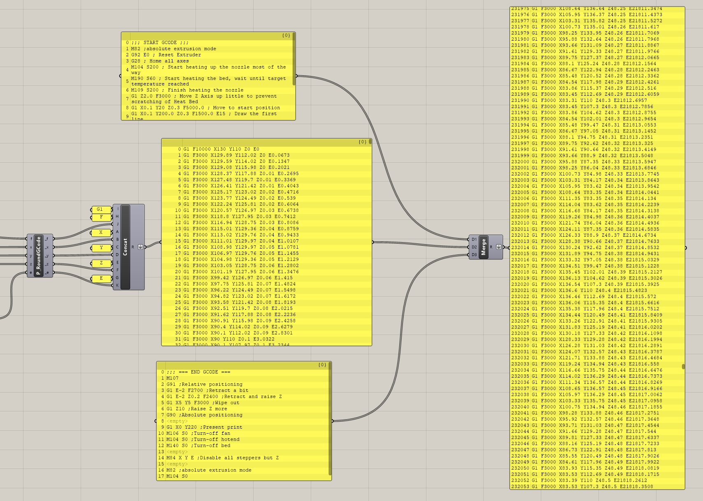The height and width of the screenshot is (501, 703).
Task: Select the Concat component name bar
Action: click(125, 247)
